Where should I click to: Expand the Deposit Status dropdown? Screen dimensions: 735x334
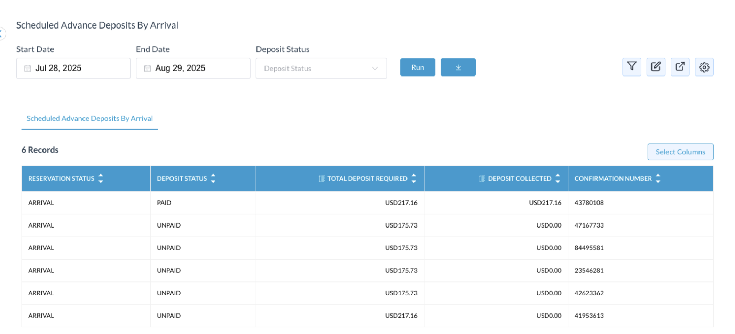[321, 68]
